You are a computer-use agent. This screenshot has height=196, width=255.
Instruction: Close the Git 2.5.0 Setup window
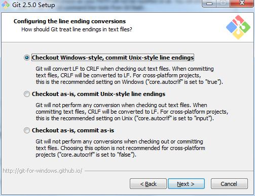click(242, 4)
